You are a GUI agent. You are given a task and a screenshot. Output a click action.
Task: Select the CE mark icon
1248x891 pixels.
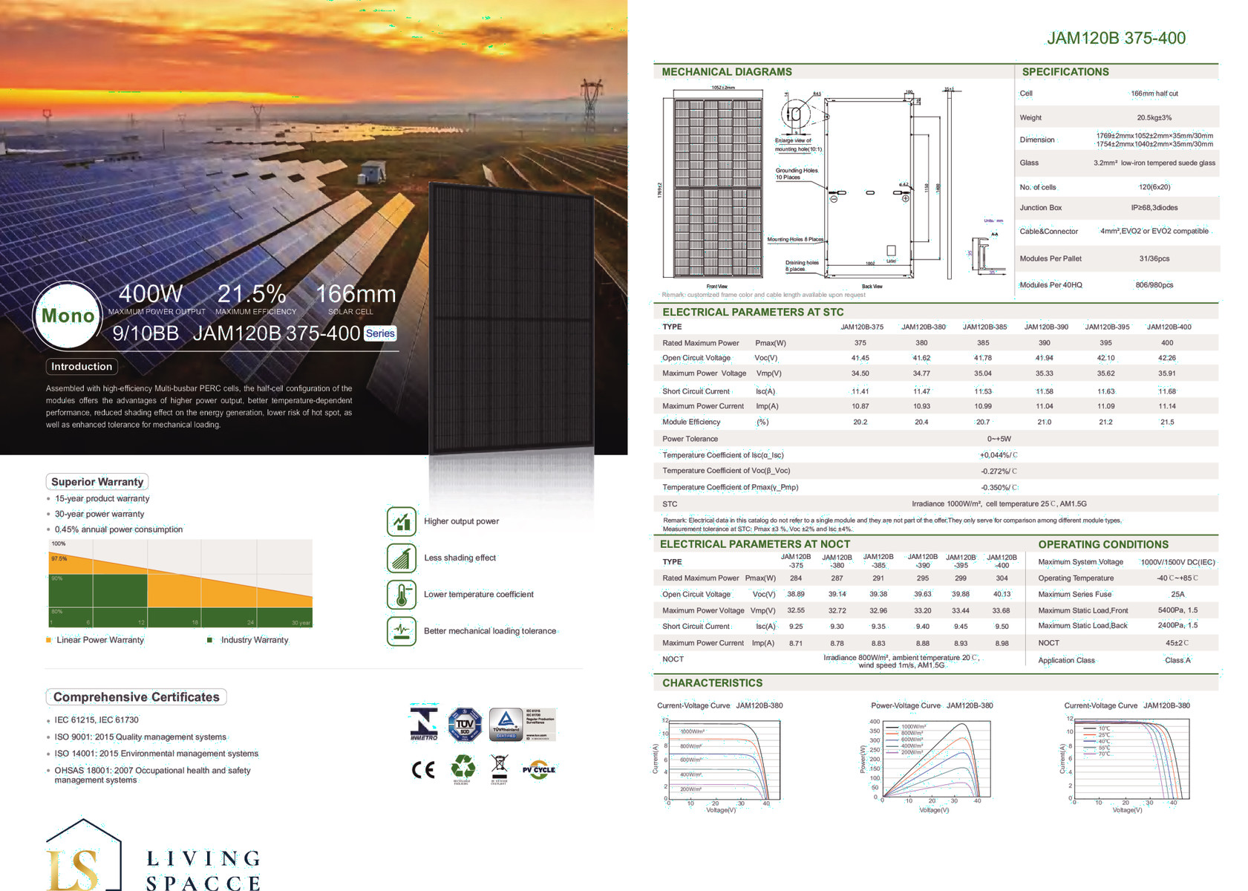click(x=423, y=769)
